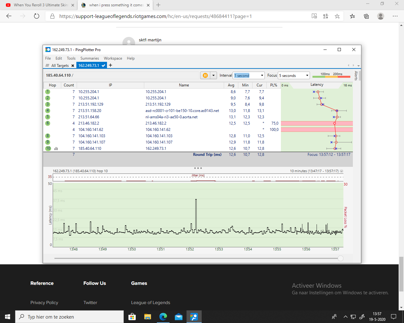This screenshot has height=323, width=404.
Task: Go back to previous browser page
Action: click(9, 16)
